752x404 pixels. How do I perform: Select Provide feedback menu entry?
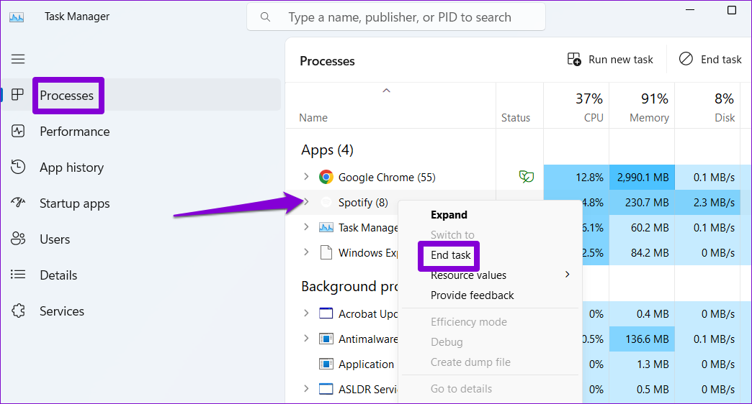pyautogui.click(x=472, y=295)
